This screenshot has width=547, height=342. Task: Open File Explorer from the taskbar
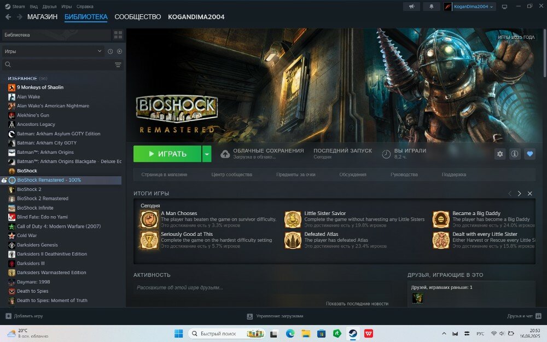[306, 334]
